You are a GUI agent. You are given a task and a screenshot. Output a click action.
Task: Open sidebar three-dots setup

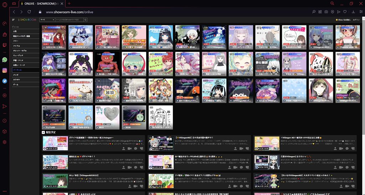click(x=4, y=191)
